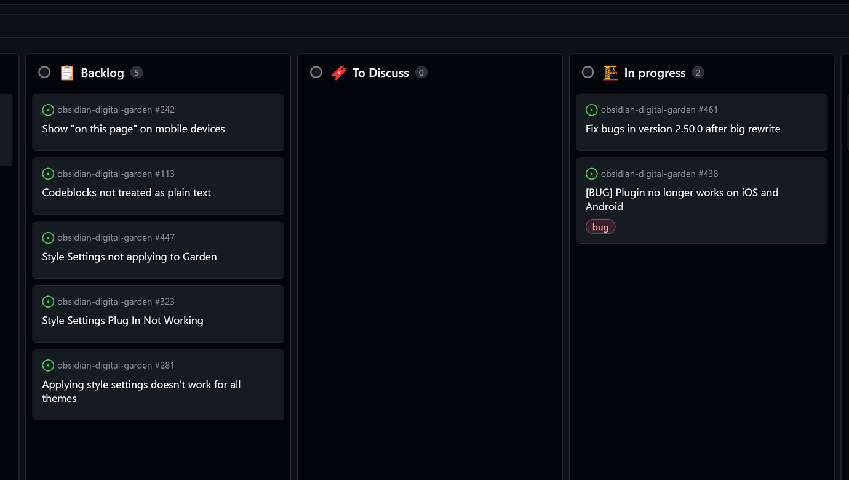The image size is (849, 480).
Task: Click the open issue icon on card #461
Action: click(591, 110)
